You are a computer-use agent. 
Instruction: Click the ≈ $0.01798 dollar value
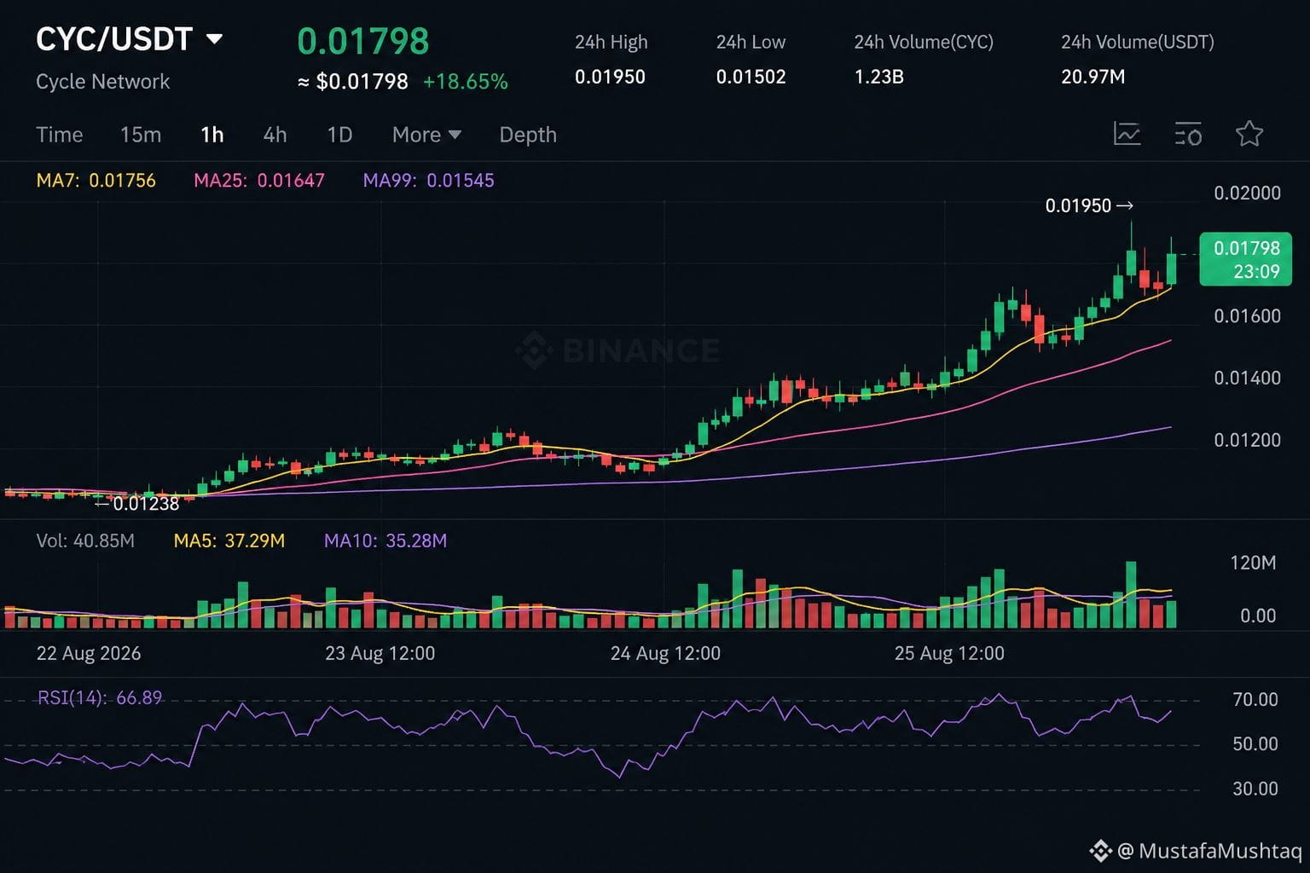[x=353, y=82]
